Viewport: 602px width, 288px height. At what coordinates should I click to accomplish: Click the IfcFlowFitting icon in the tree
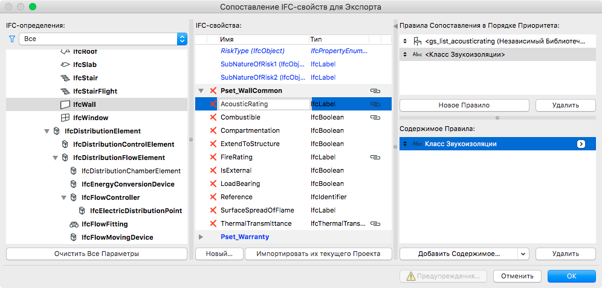[74, 224]
